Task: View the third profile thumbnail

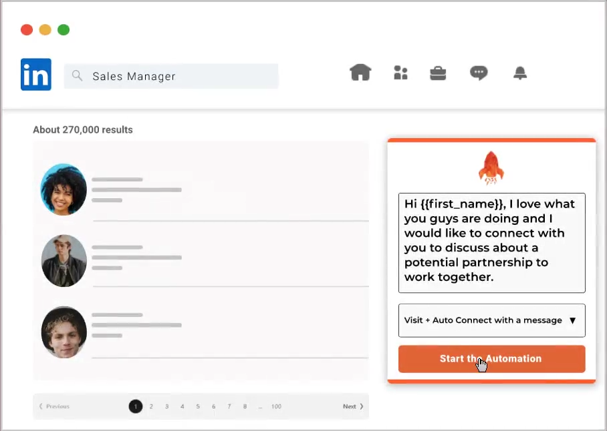Action: pyautogui.click(x=64, y=332)
